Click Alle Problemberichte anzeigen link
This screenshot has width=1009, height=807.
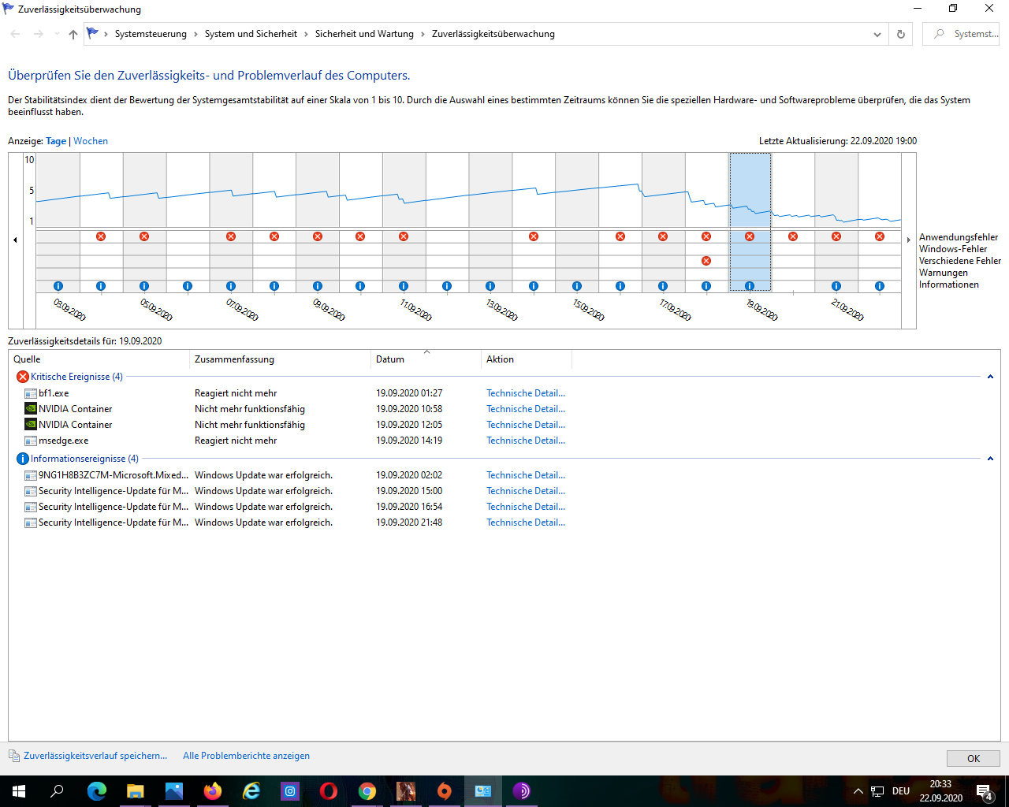tap(246, 756)
